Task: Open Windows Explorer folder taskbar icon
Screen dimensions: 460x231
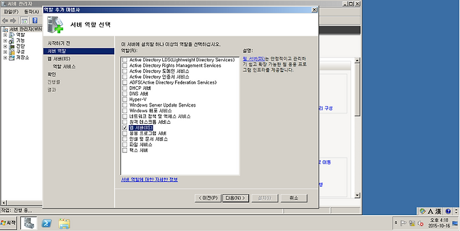Action: coord(64,224)
